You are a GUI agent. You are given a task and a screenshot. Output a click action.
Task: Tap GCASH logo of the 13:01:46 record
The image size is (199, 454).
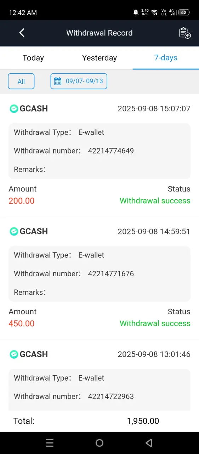(x=14, y=354)
